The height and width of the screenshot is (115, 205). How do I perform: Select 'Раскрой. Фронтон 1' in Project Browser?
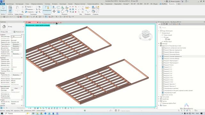[170, 84]
